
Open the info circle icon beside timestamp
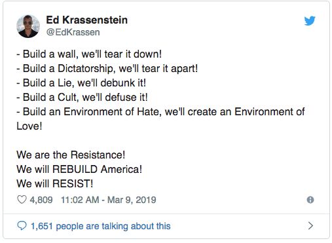(x=310, y=200)
